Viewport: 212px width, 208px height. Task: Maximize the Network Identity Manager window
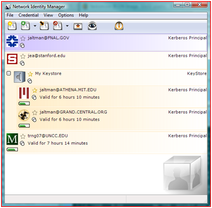coord(188,5)
